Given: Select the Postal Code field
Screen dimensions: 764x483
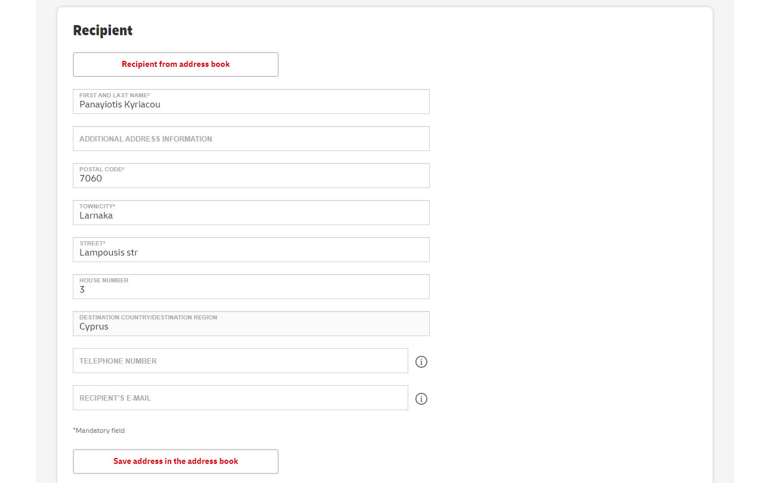Looking at the screenshot, I should tap(251, 176).
